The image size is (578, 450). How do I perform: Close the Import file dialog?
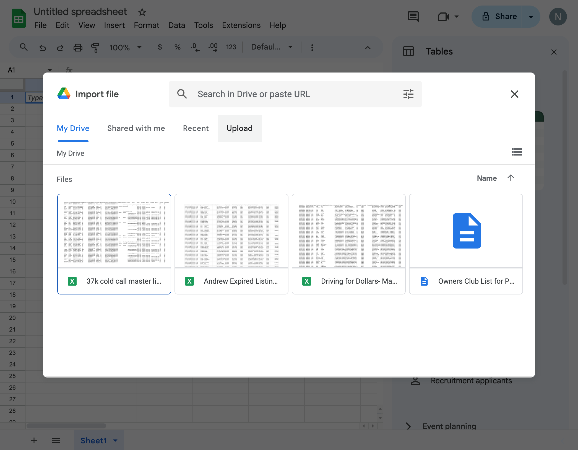(x=514, y=94)
